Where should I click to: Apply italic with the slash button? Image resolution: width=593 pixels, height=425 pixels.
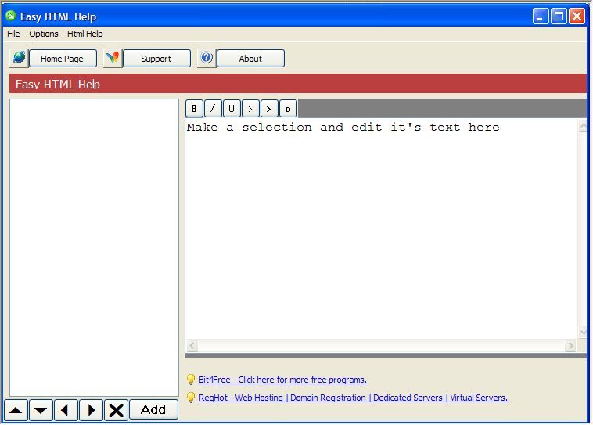(213, 109)
